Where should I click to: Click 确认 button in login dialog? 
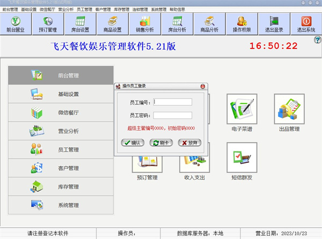(133, 143)
